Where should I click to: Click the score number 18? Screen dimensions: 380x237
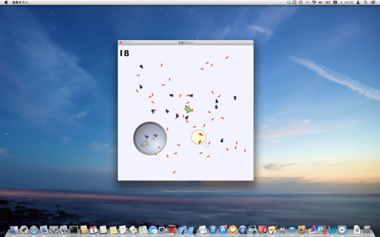click(x=124, y=54)
